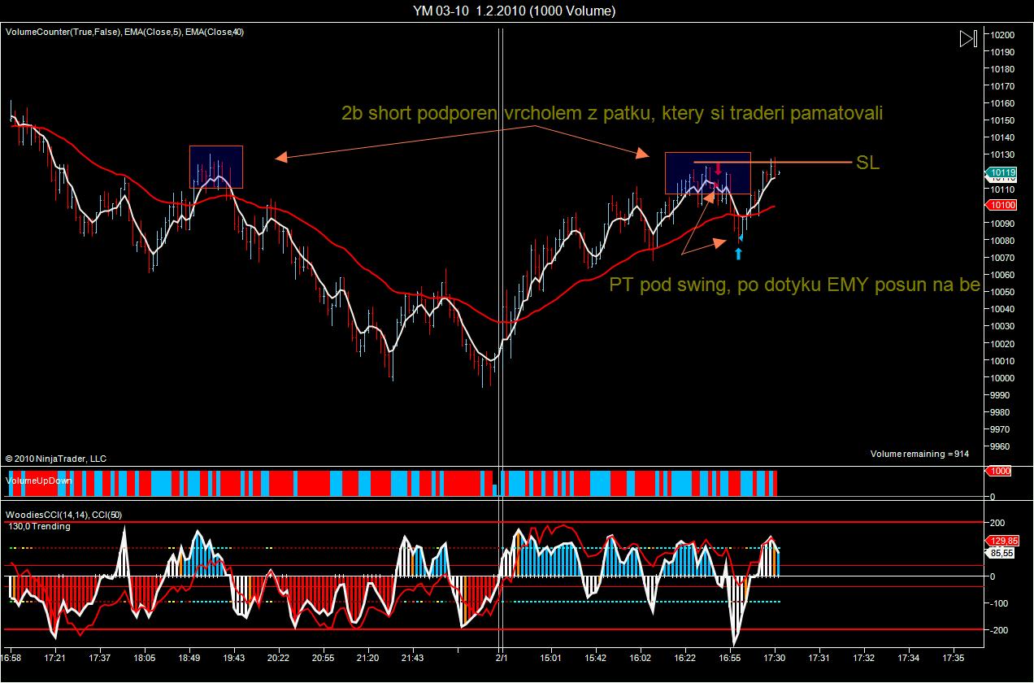Click the 15:01 time axis label
This screenshot has width=1034, height=683.
pos(551,657)
